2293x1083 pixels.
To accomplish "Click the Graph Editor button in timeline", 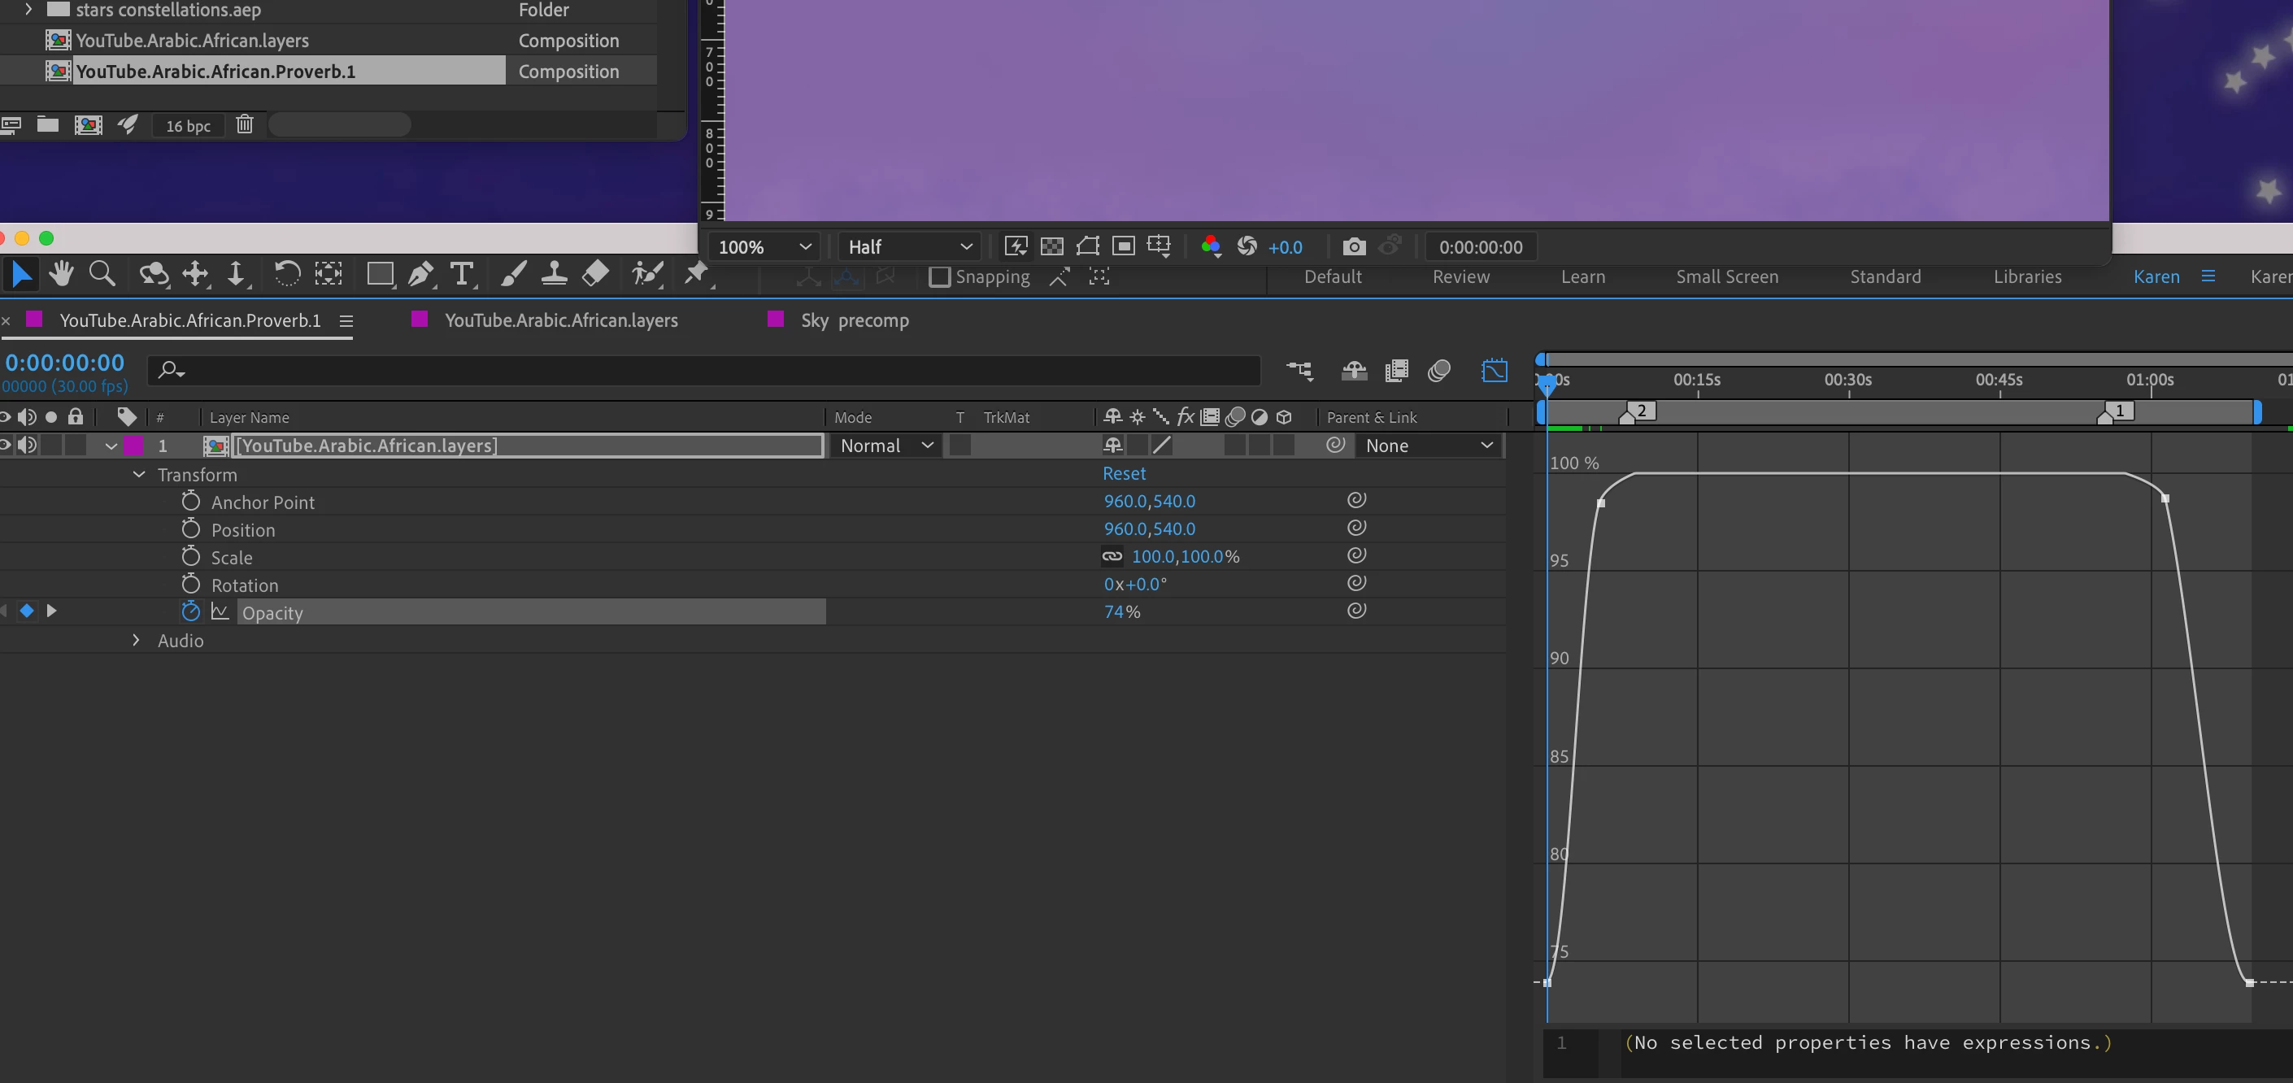I will pyautogui.click(x=1494, y=370).
